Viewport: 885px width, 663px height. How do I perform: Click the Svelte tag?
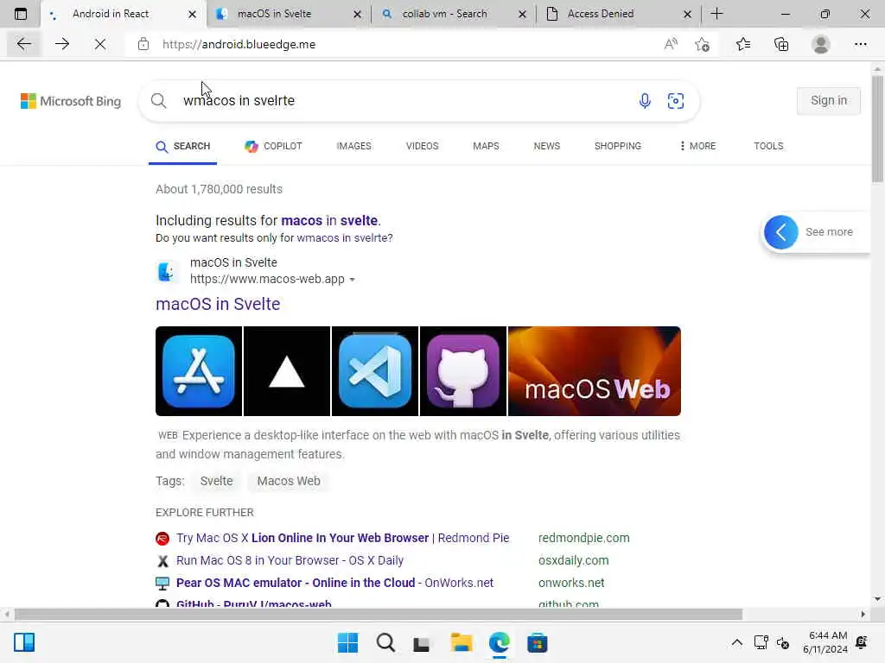[x=217, y=481]
